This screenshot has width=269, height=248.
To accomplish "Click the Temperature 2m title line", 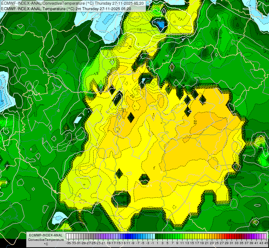I will (66, 9).
